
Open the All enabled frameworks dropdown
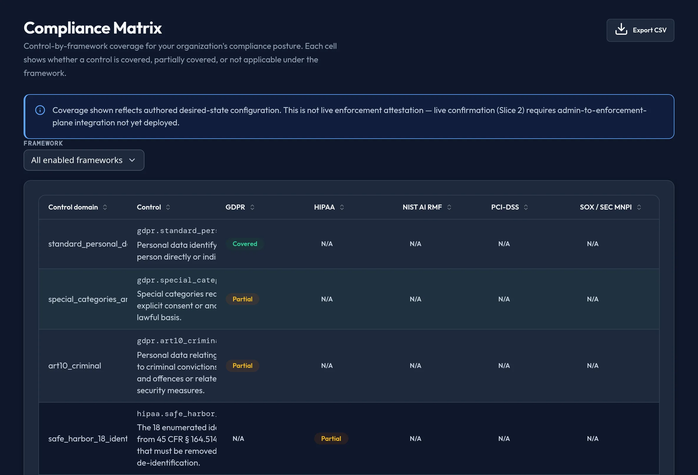coord(84,160)
